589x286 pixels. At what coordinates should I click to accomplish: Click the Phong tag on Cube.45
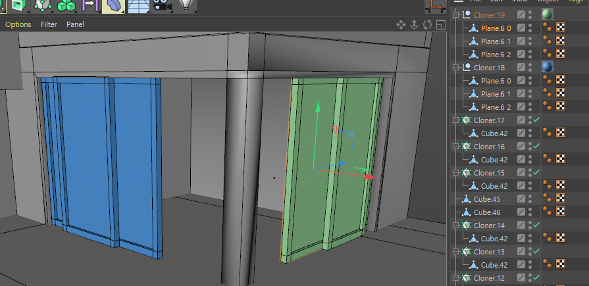(548, 199)
